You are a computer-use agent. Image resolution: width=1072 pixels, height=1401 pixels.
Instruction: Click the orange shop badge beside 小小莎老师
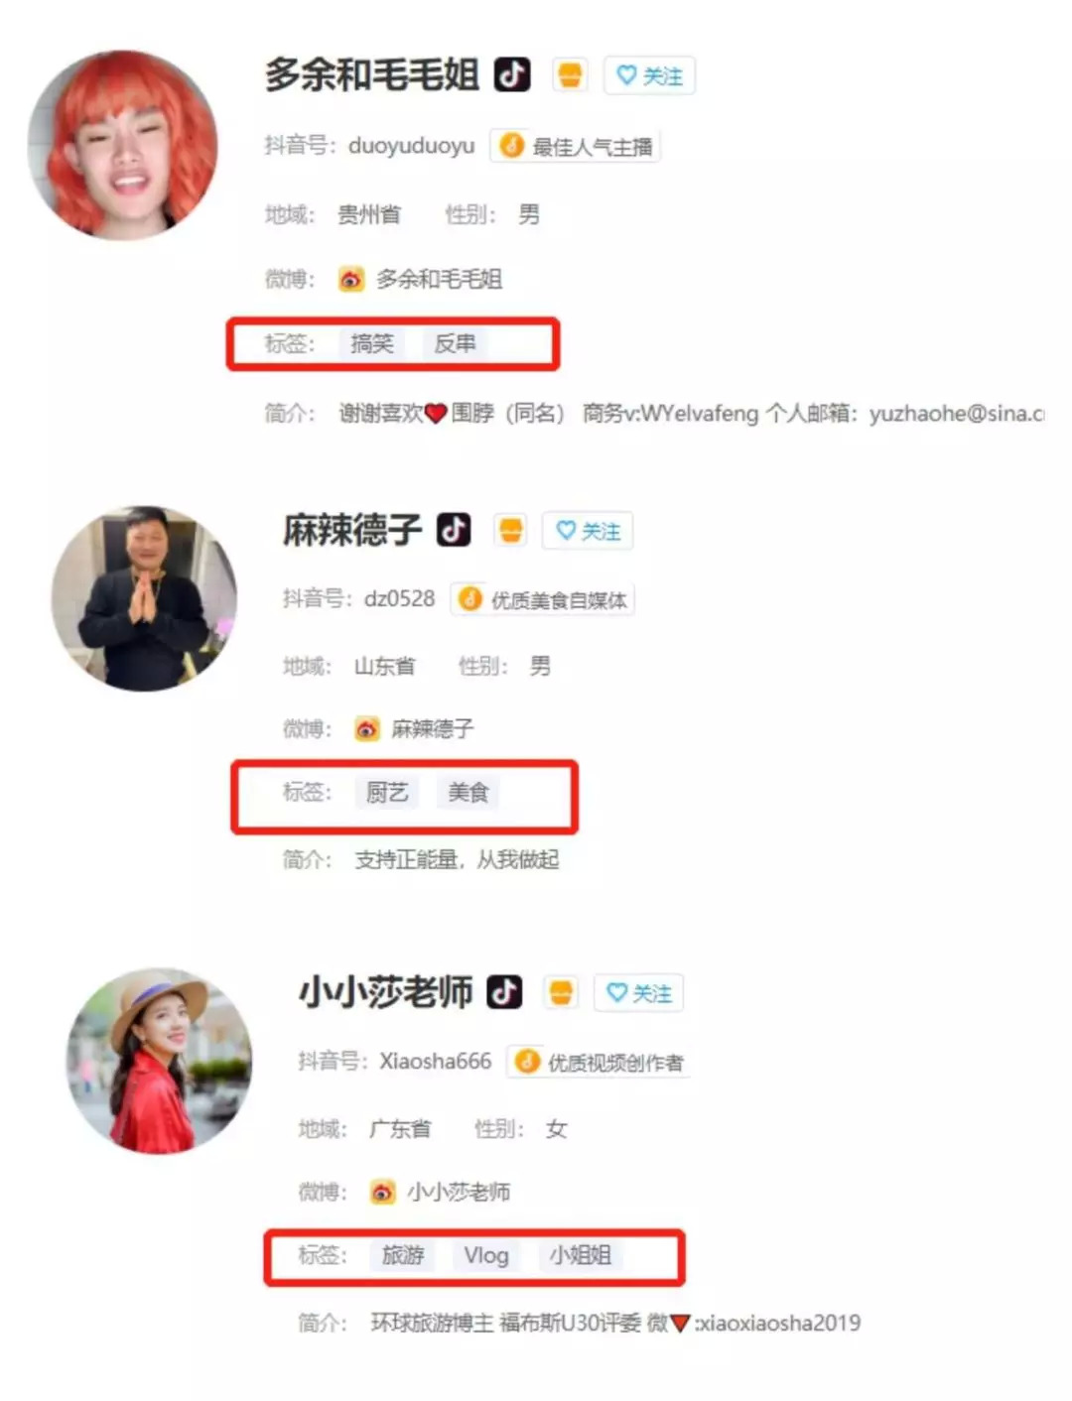pyautogui.click(x=561, y=992)
